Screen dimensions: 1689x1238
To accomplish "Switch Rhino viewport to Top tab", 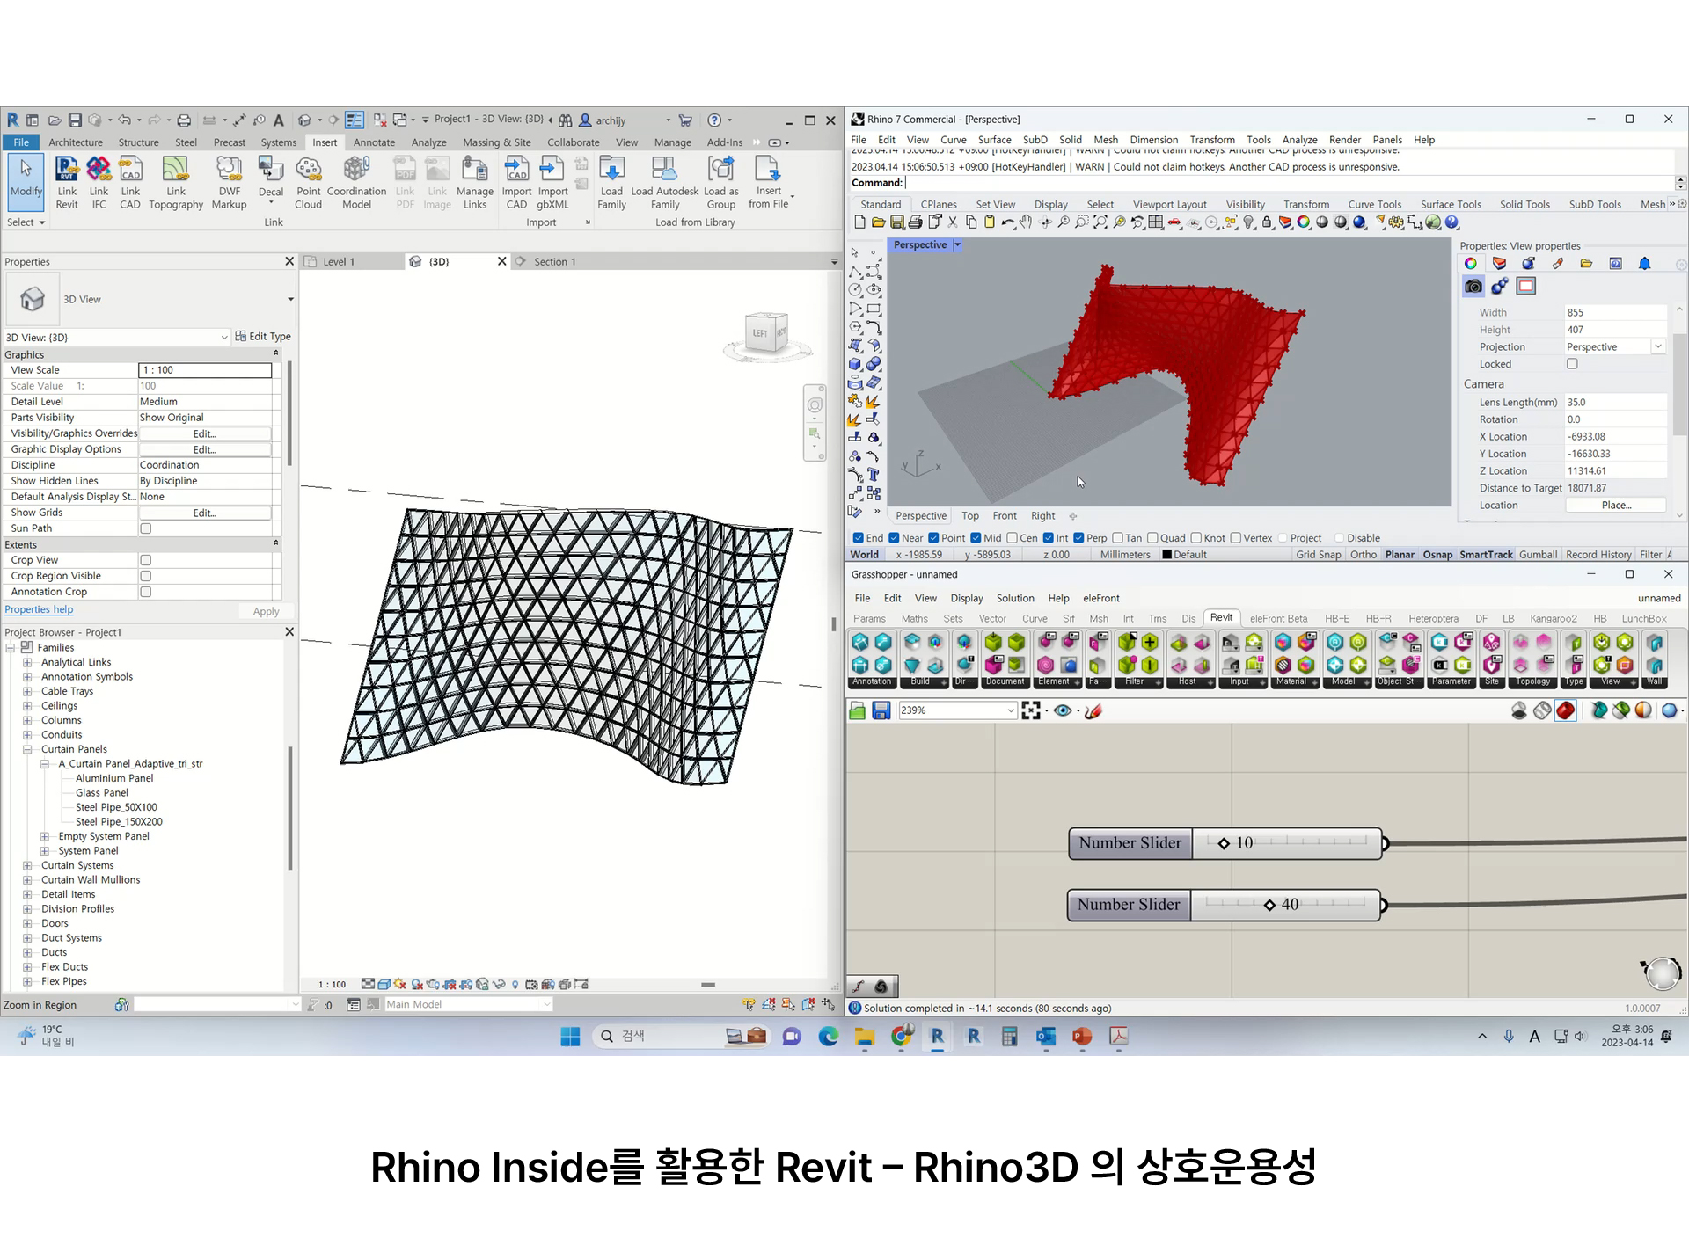I will tap(969, 516).
